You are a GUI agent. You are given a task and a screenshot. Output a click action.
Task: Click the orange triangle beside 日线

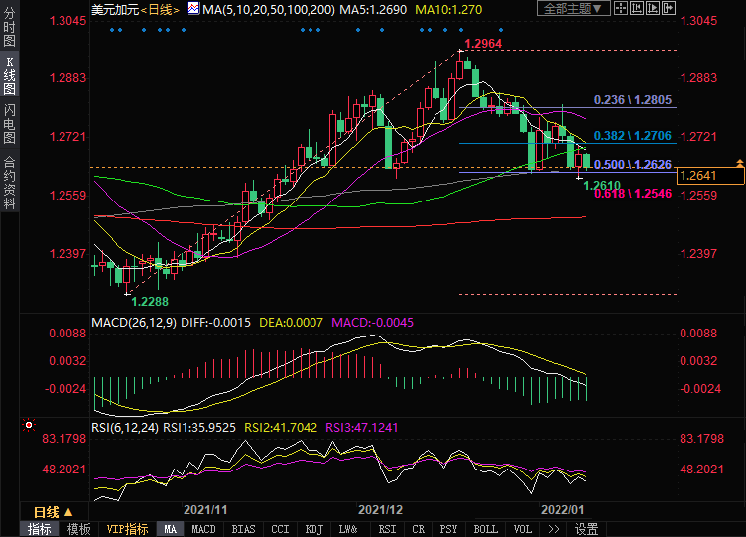click(70, 511)
